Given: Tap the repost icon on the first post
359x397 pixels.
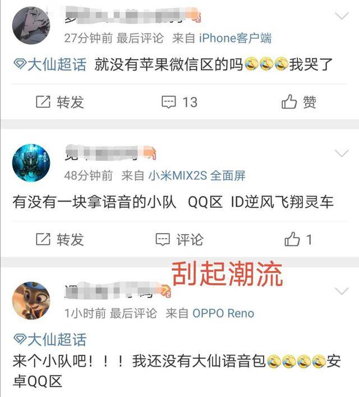Looking at the screenshot, I should pyautogui.click(x=43, y=102).
